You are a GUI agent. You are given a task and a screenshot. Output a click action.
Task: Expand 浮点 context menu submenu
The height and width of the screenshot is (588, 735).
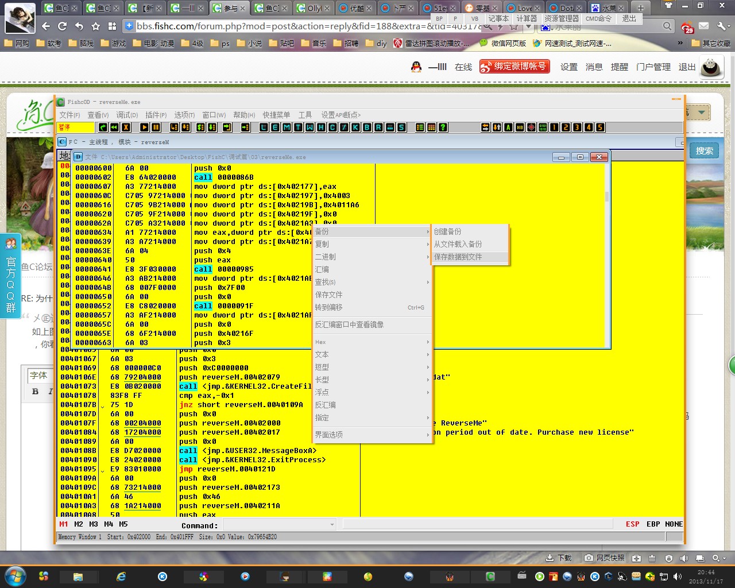pos(372,392)
